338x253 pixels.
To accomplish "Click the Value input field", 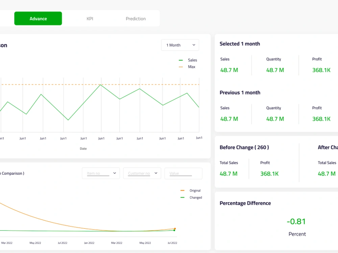I will 183,173.
